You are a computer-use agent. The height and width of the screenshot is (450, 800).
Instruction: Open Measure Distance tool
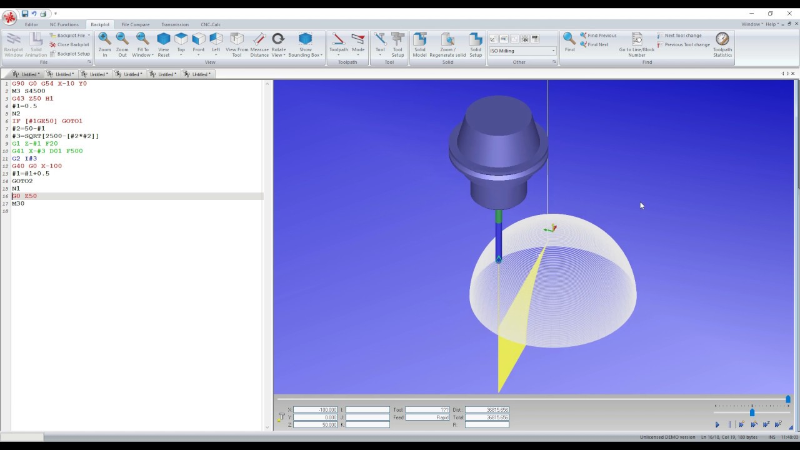pos(259,44)
